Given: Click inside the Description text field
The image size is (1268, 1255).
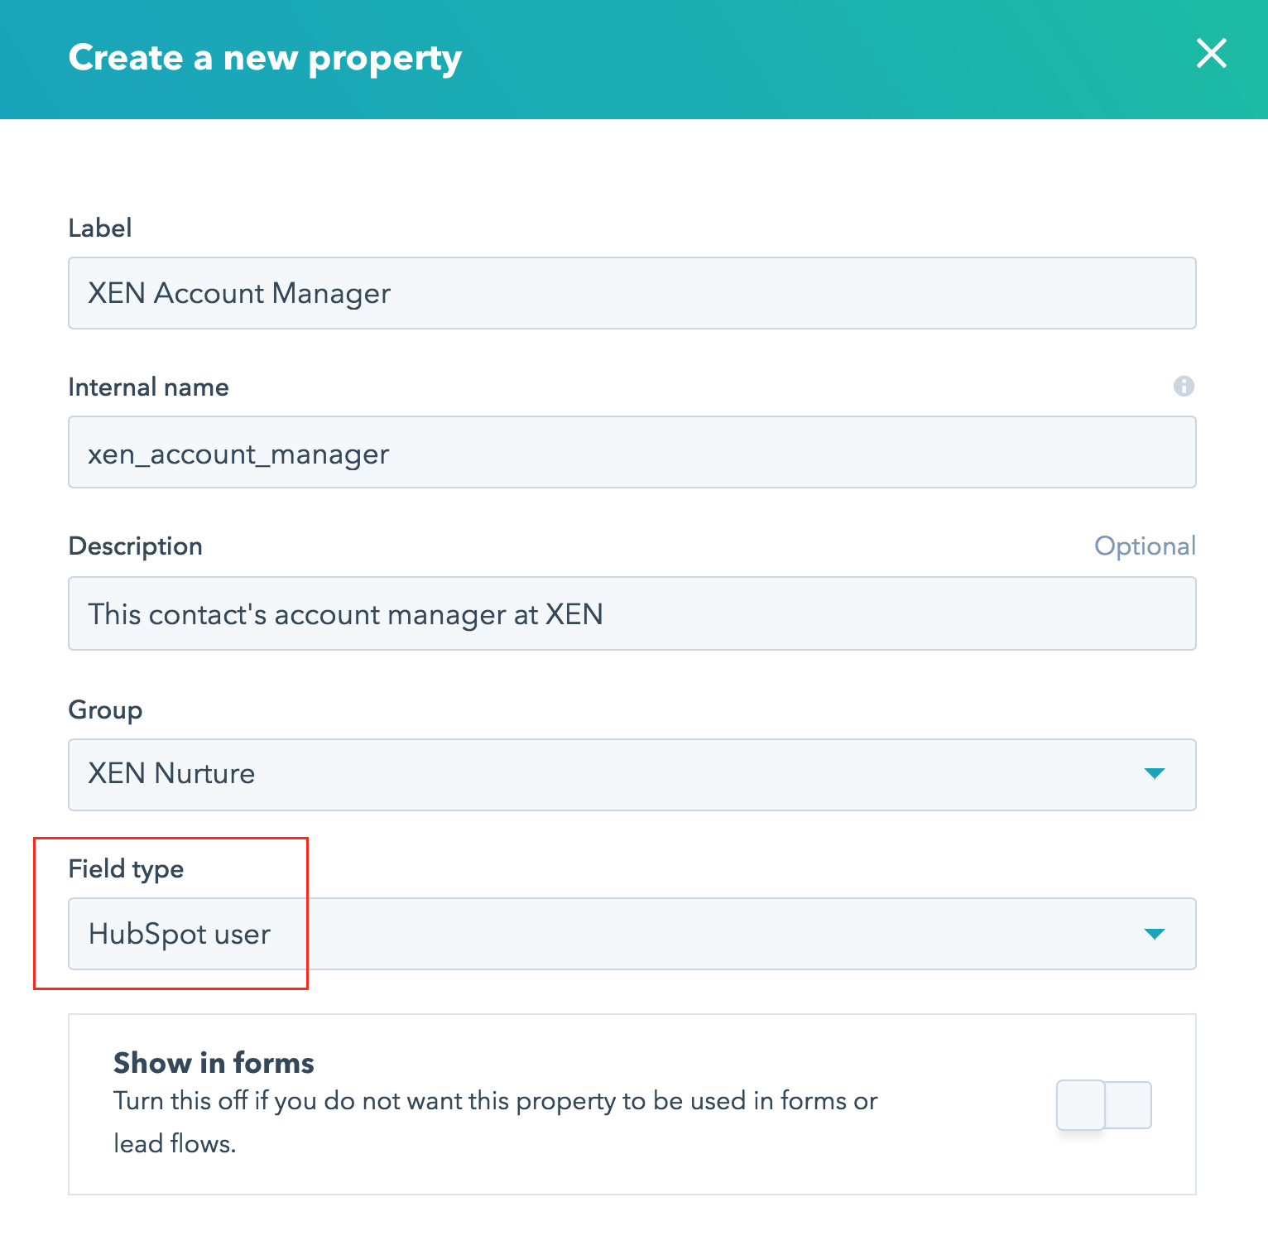Looking at the screenshot, I should pos(632,613).
